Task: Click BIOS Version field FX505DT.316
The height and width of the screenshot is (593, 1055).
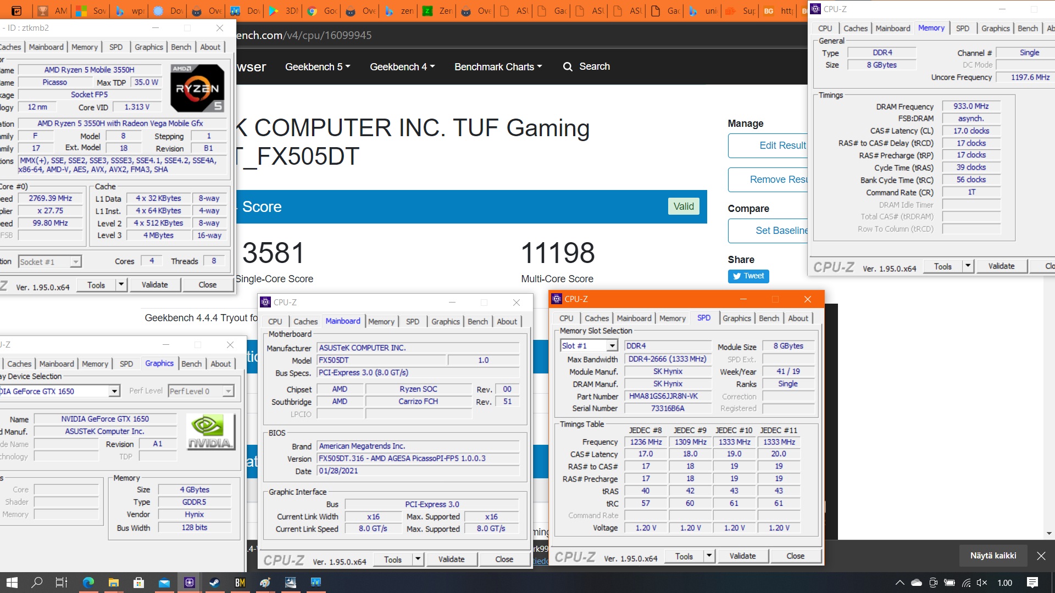Action: tap(418, 458)
